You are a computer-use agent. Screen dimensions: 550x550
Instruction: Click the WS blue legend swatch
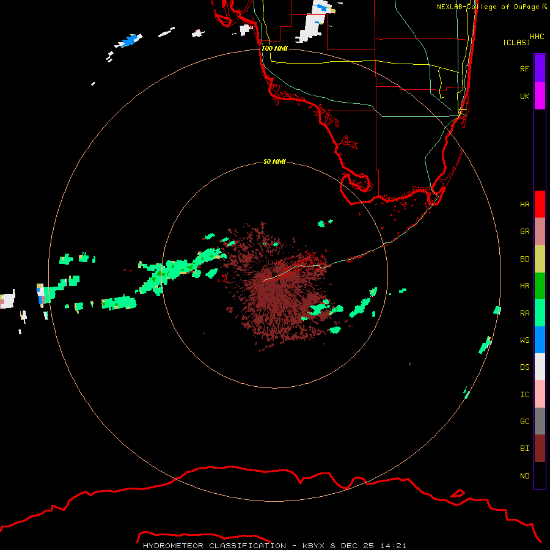(x=540, y=340)
